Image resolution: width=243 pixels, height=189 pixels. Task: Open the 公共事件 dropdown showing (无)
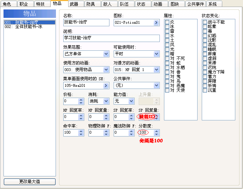click(x=136, y=85)
